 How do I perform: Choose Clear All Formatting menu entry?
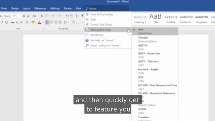[108, 14]
